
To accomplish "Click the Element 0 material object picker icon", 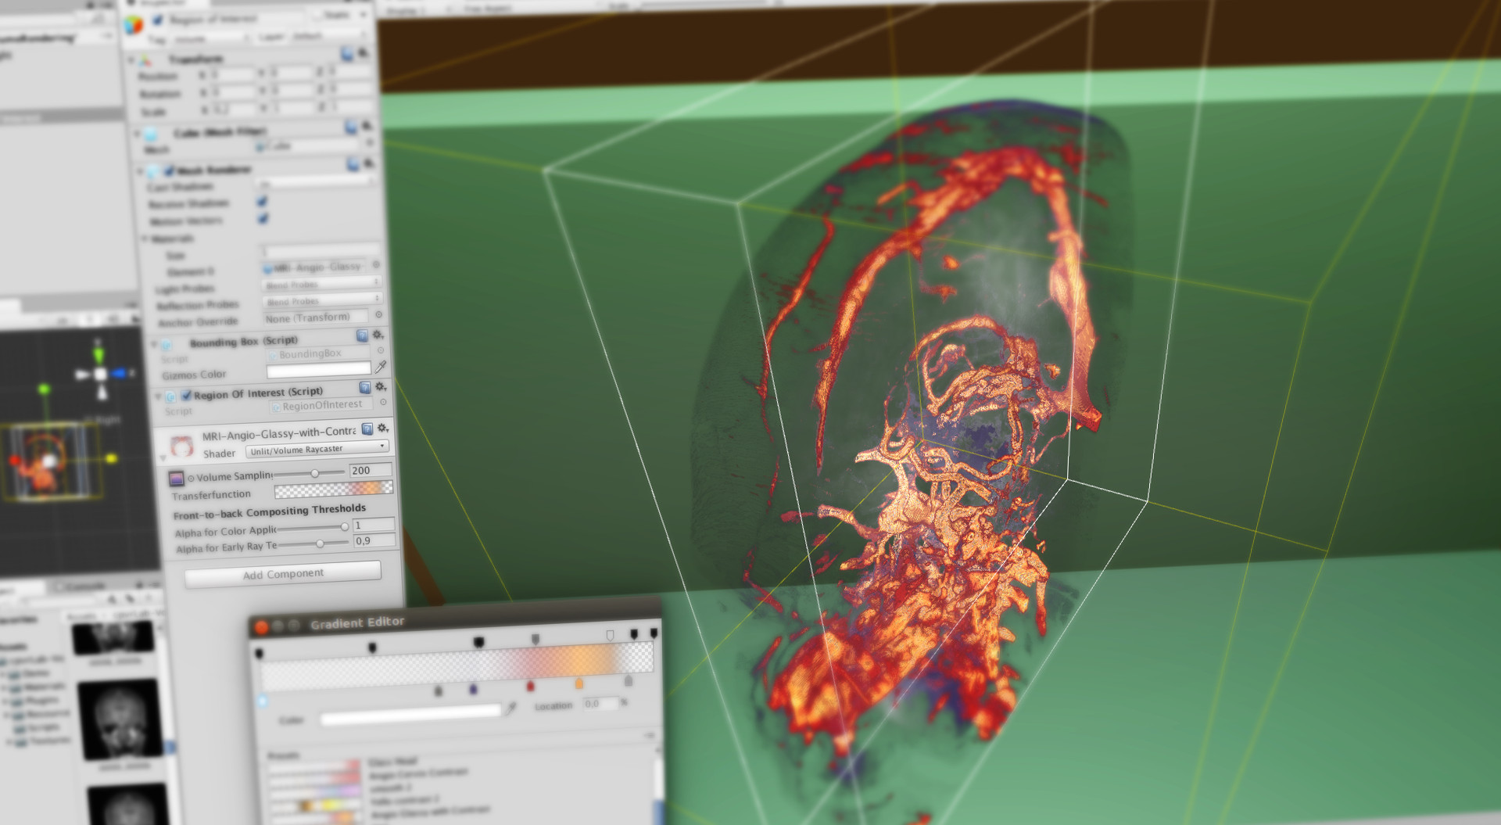I will [375, 265].
